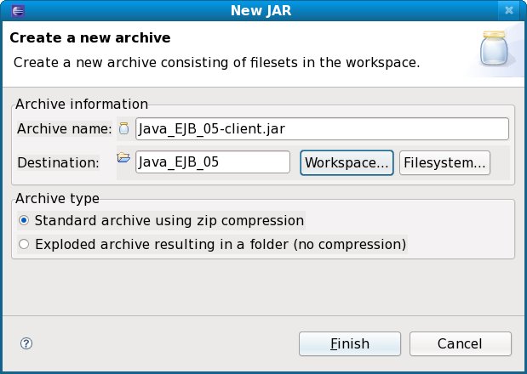Click the "Archive type" group title

click(x=59, y=198)
